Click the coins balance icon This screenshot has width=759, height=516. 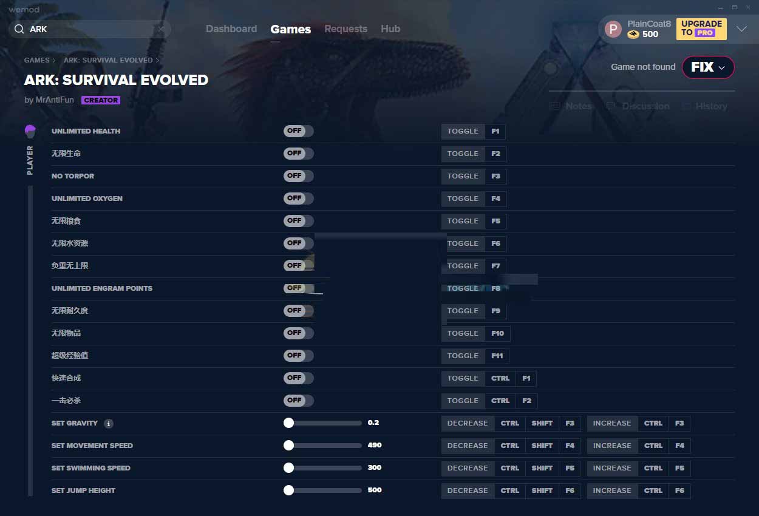(633, 35)
